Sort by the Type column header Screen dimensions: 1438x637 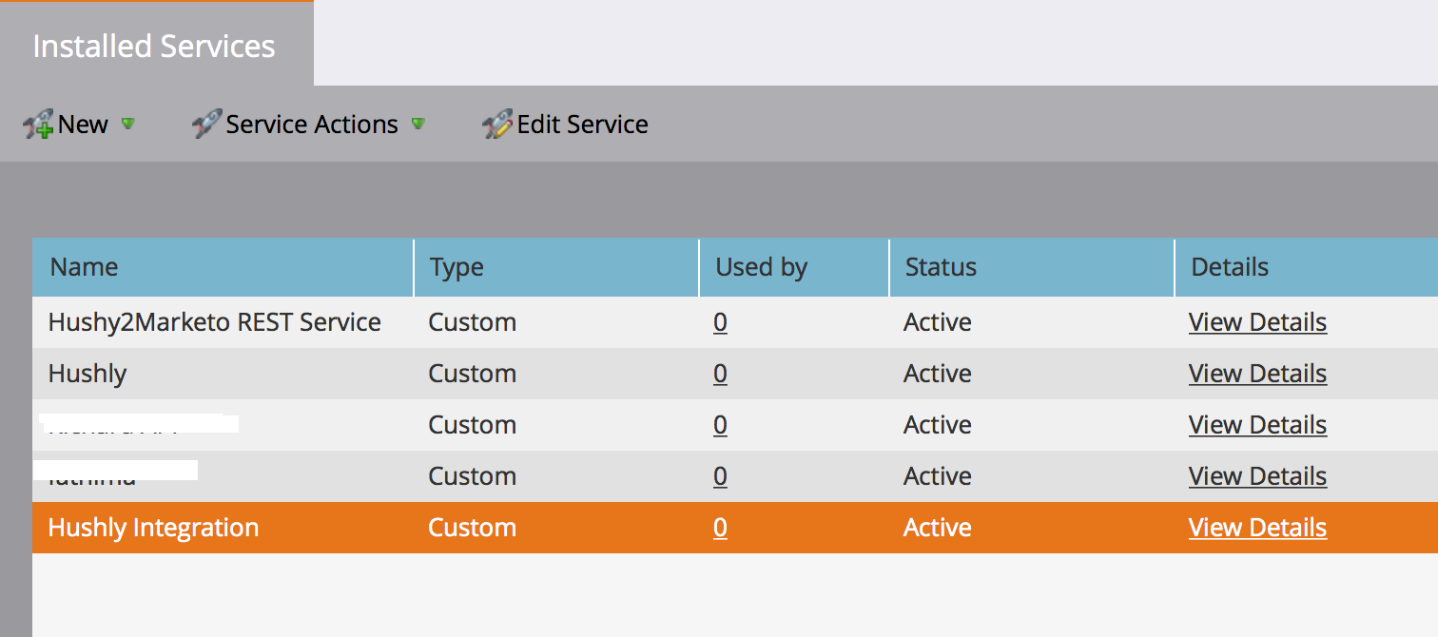point(556,267)
